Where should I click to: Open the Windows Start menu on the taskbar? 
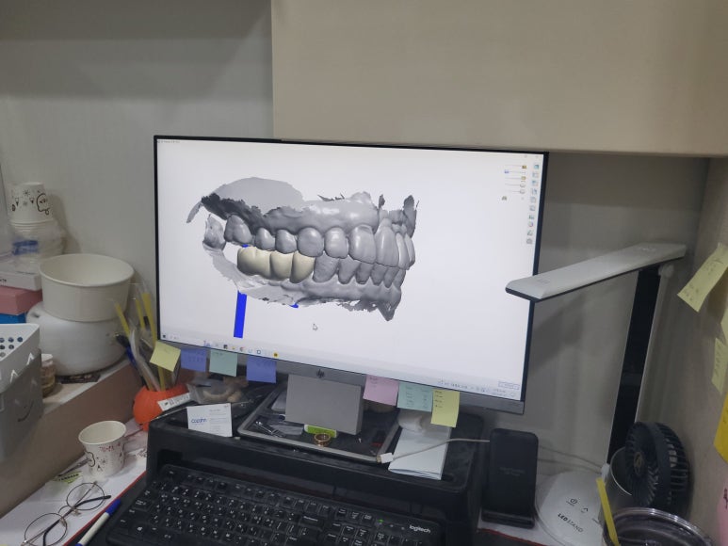coord(164,336)
